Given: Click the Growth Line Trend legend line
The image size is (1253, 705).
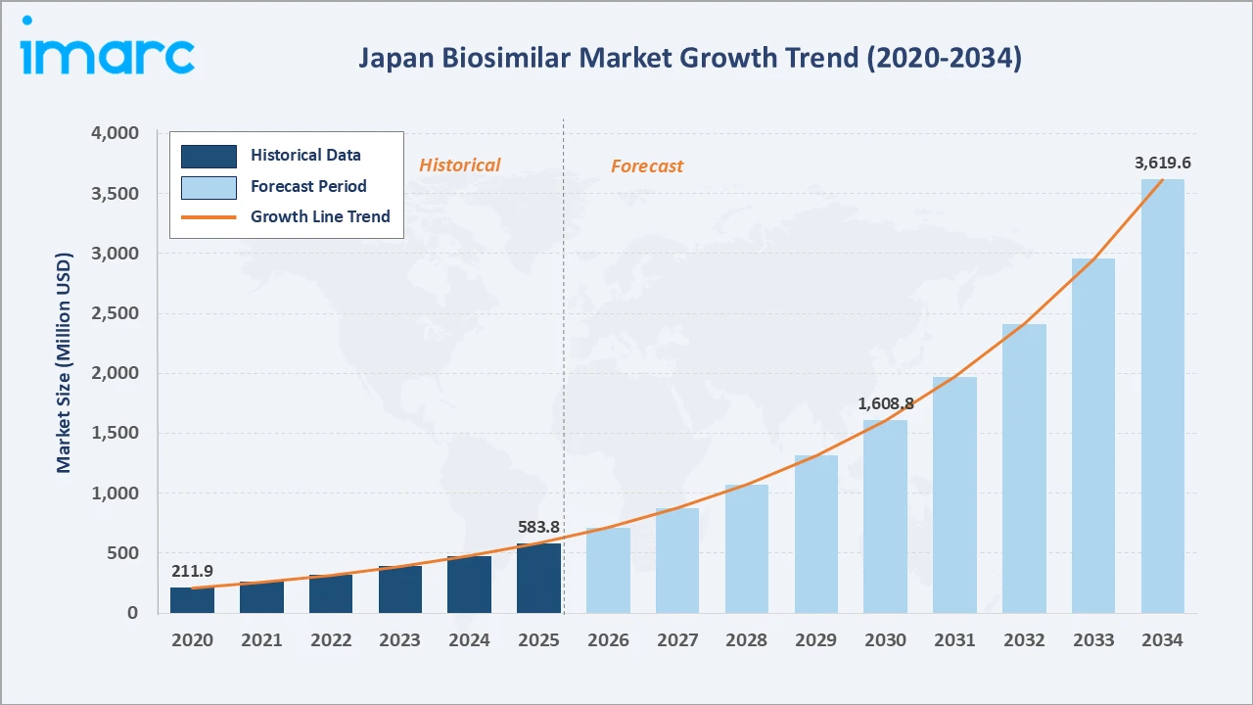Looking at the screenshot, I should click(x=209, y=217).
